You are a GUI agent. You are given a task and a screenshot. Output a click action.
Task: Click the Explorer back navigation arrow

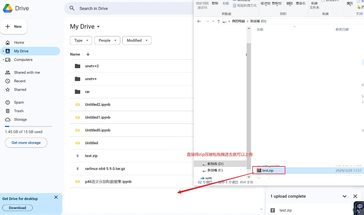pos(199,21)
